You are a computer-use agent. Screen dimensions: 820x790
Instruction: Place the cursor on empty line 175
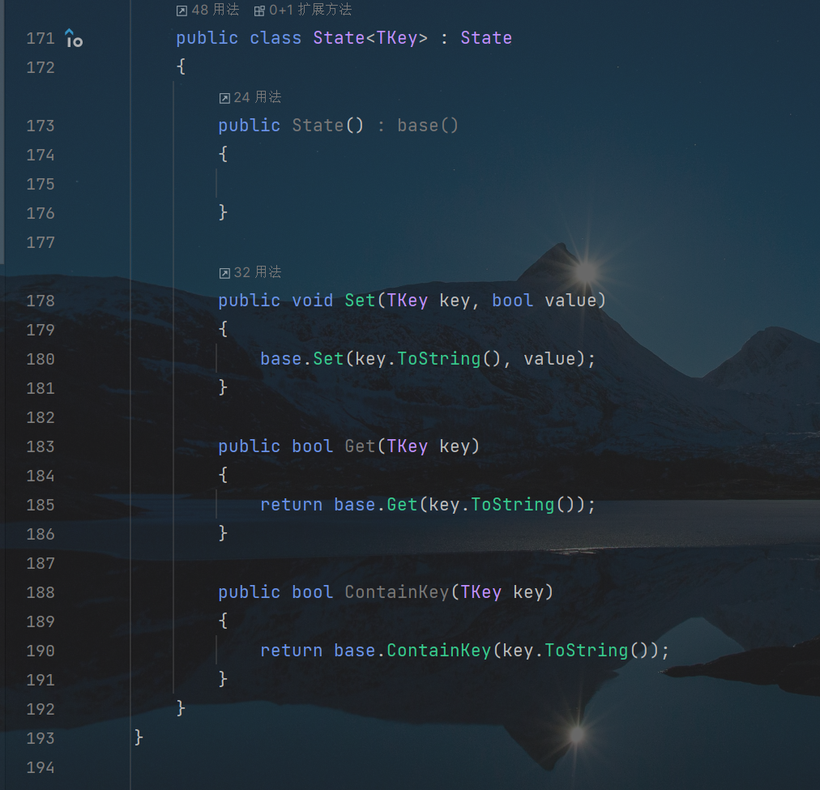(x=324, y=184)
